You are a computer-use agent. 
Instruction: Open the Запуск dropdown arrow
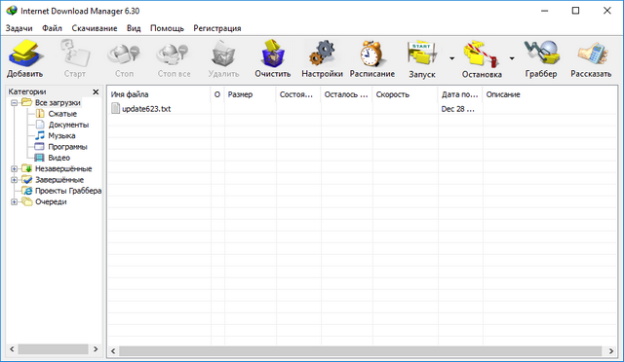pyautogui.click(x=451, y=58)
